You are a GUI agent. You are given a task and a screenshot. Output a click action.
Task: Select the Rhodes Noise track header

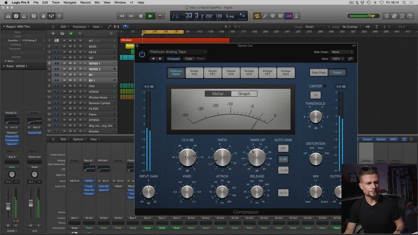tap(82, 97)
